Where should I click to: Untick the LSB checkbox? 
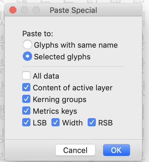pos(26,122)
